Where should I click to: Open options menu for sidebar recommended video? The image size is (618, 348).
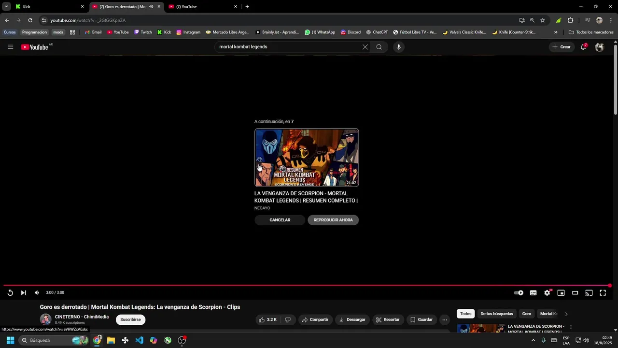(571, 327)
